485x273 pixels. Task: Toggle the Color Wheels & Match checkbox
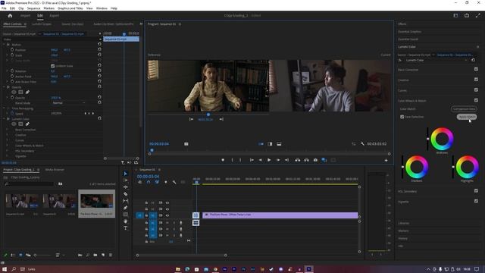pos(476,100)
